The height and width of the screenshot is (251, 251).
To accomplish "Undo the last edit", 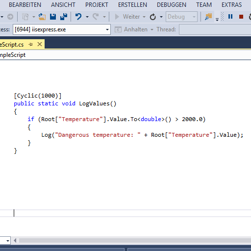I will coord(78,17).
